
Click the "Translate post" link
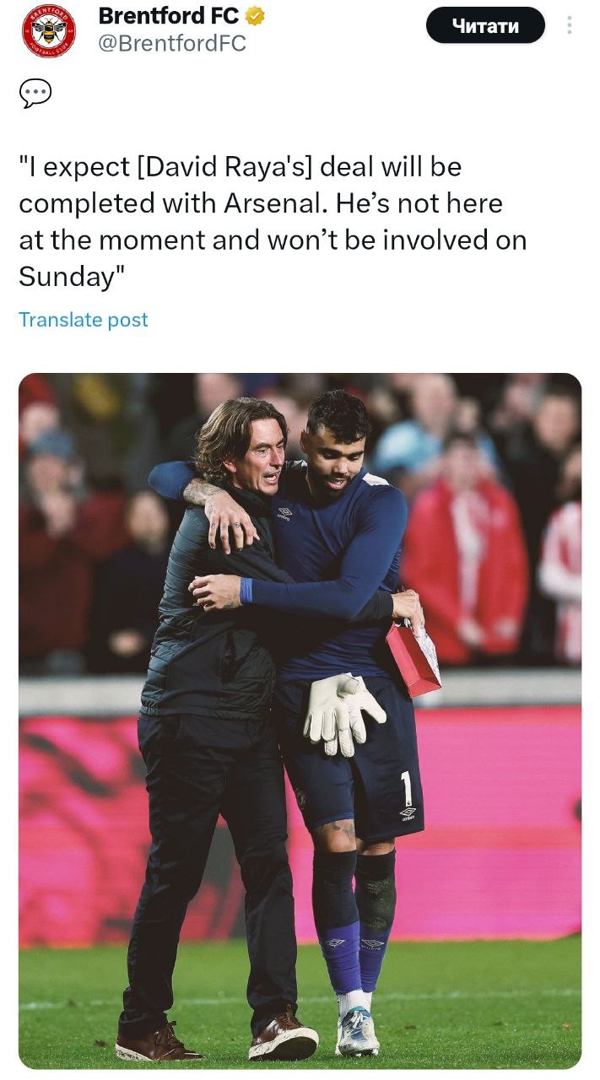click(x=83, y=320)
